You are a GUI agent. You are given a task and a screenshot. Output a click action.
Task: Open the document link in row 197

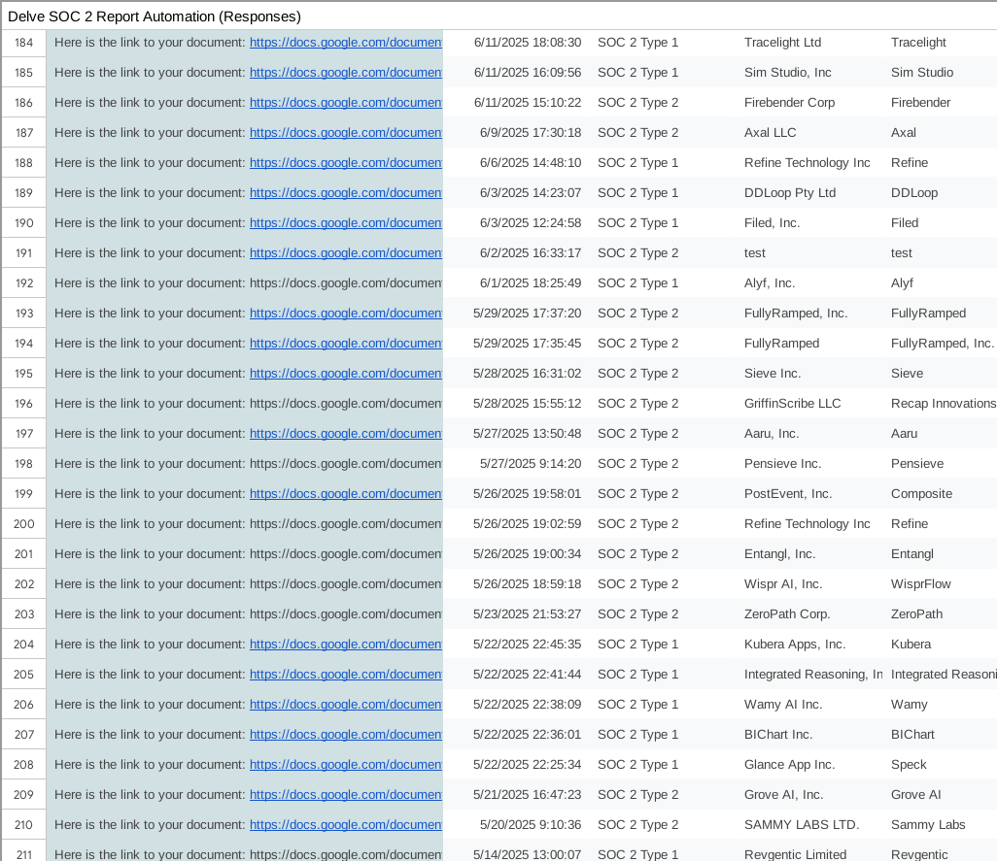click(x=345, y=434)
